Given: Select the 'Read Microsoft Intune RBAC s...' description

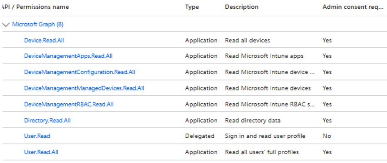Looking at the screenshot, I should point(270,104).
